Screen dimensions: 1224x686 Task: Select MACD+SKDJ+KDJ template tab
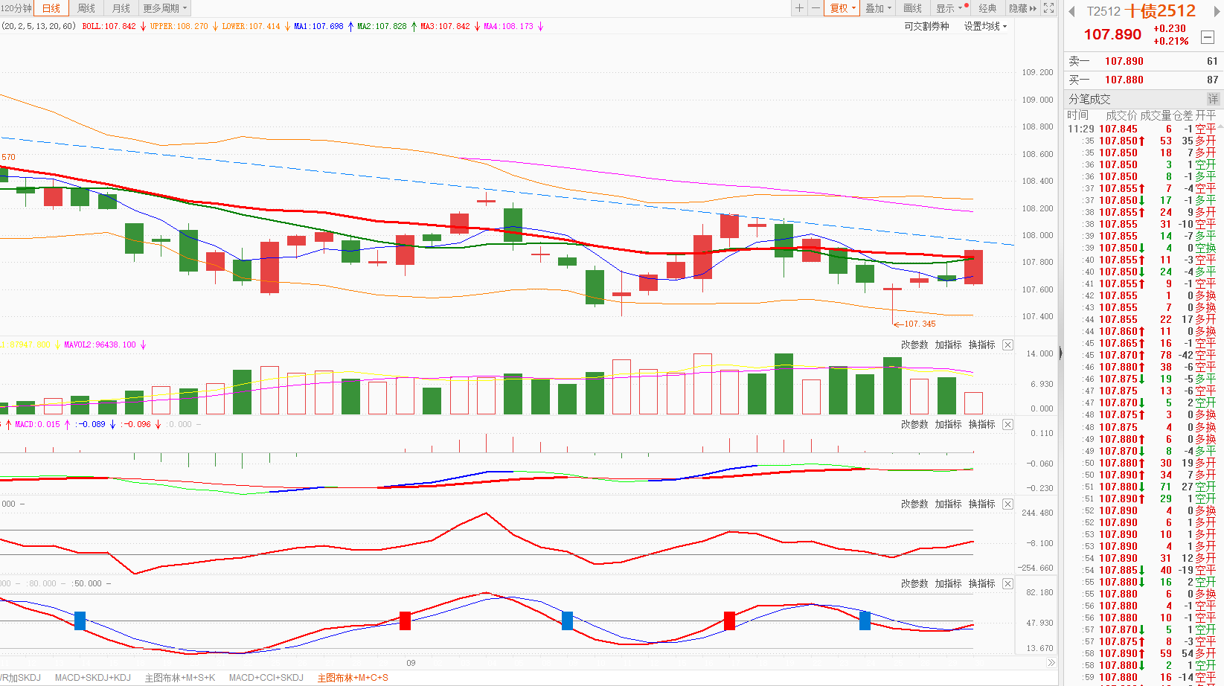click(92, 678)
